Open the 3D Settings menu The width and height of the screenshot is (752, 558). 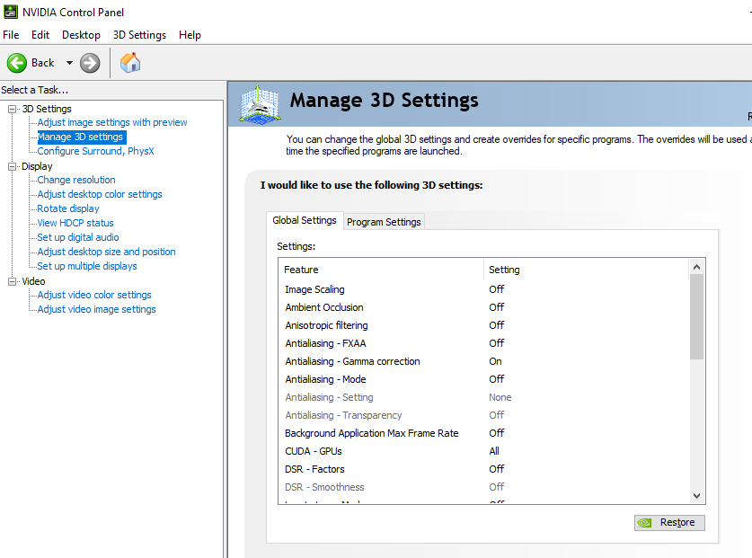[139, 35]
